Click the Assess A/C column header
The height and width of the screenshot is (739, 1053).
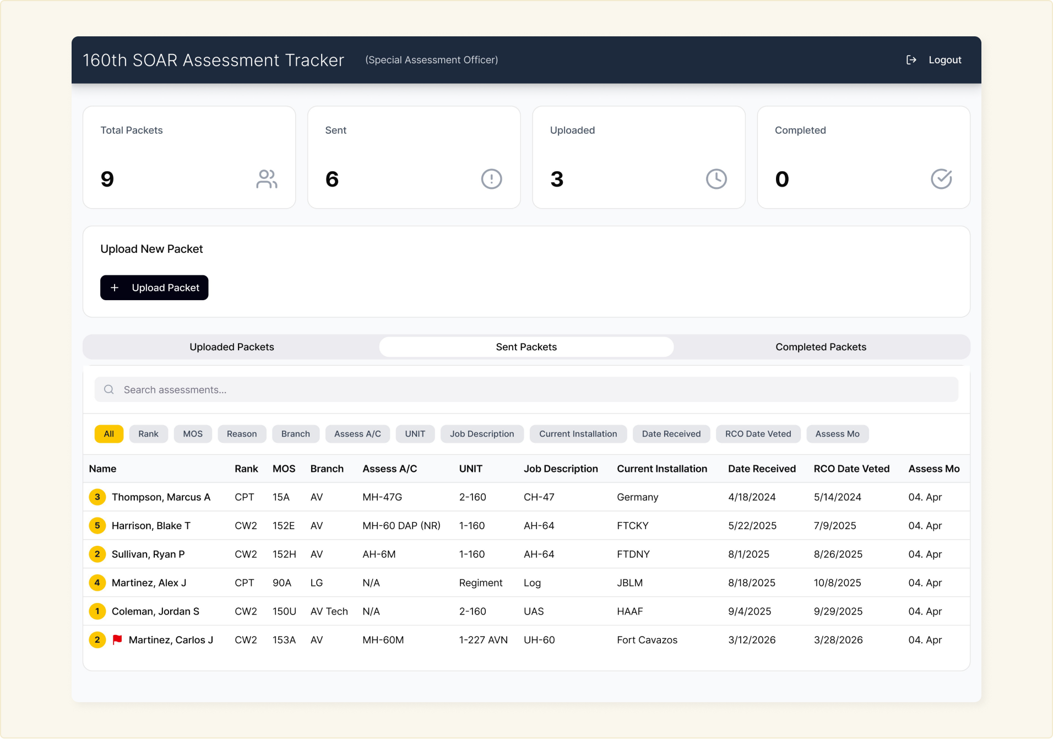pyautogui.click(x=389, y=469)
